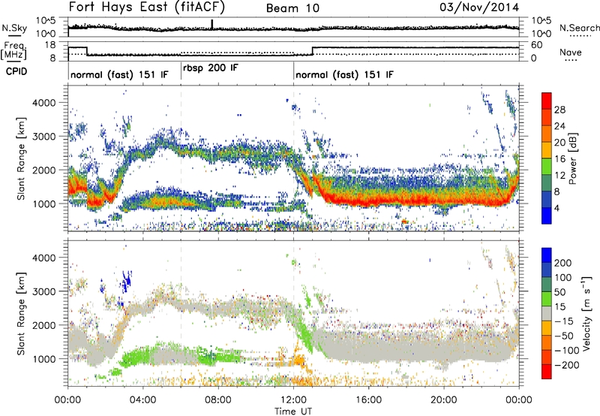Click the velocity panel 'Slant Range [km]' label

click(21, 314)
